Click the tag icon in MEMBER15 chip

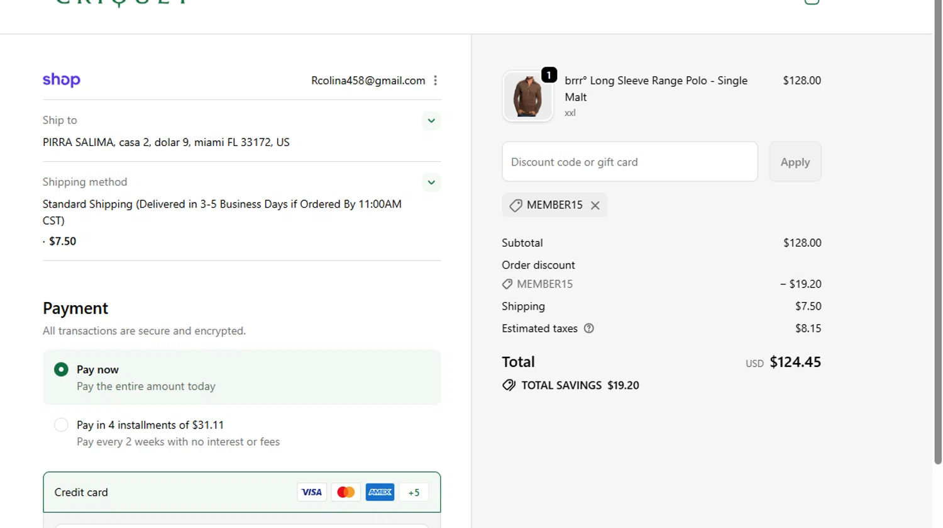coord(516,205)
